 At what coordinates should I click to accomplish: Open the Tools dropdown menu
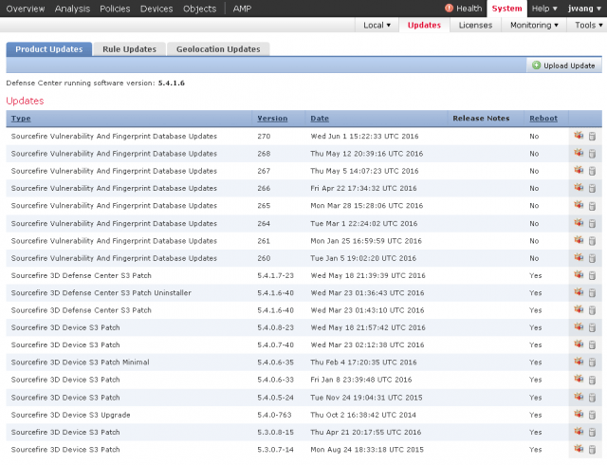pyautogui.click(x=588, y=26)
